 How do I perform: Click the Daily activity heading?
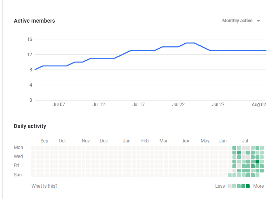[x=30, y=126]
